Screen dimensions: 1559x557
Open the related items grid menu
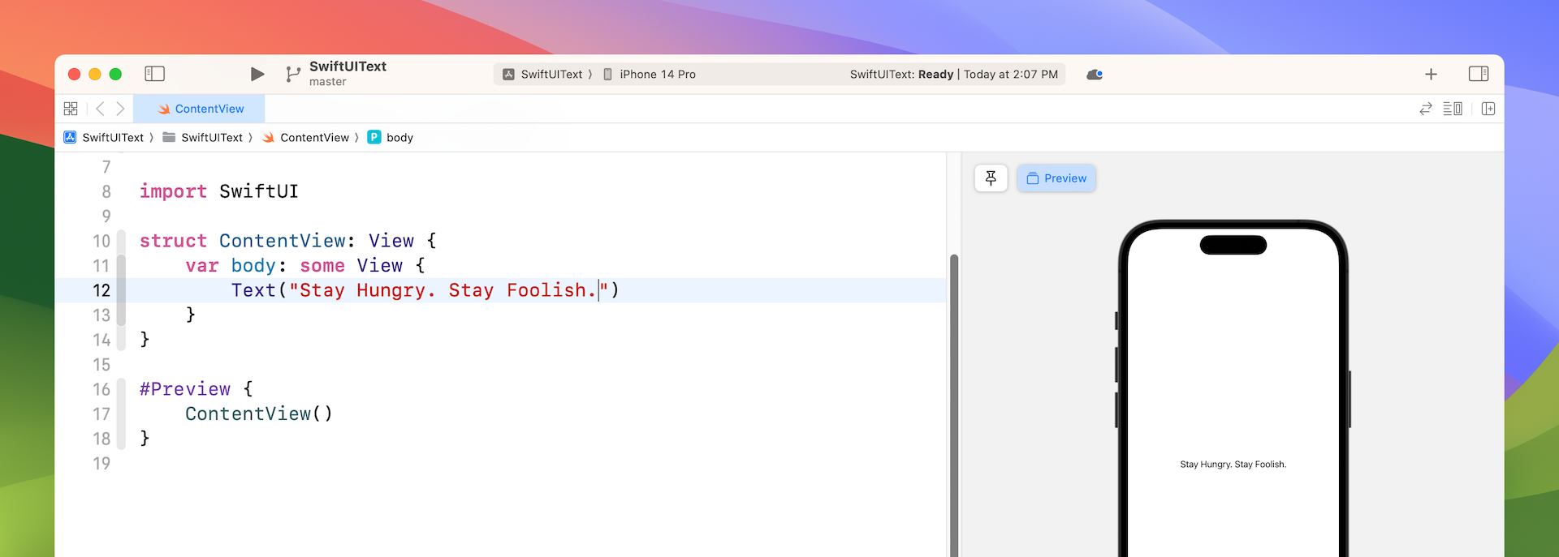pos(71,109)
